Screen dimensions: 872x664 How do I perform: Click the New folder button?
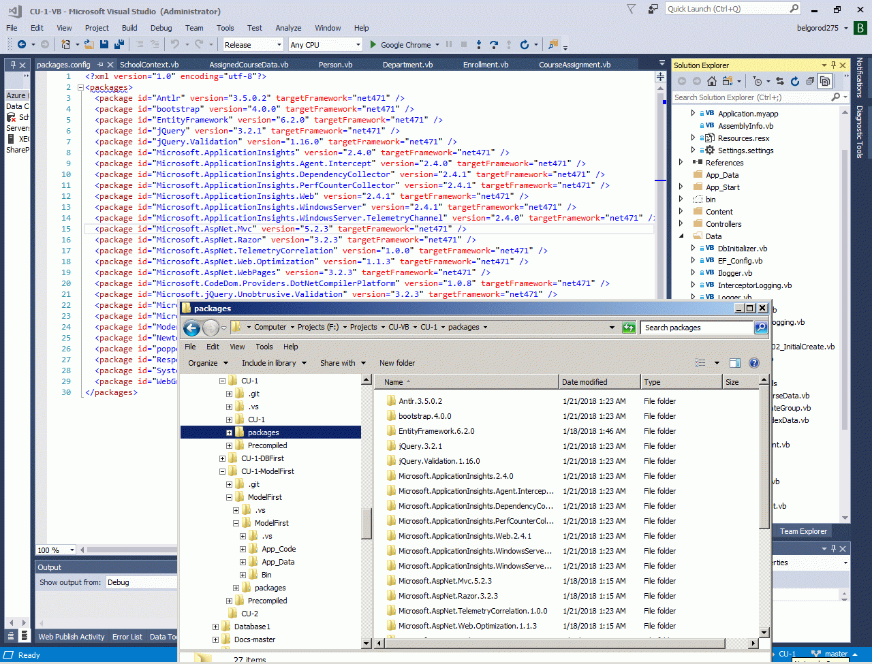pos(397,363)
